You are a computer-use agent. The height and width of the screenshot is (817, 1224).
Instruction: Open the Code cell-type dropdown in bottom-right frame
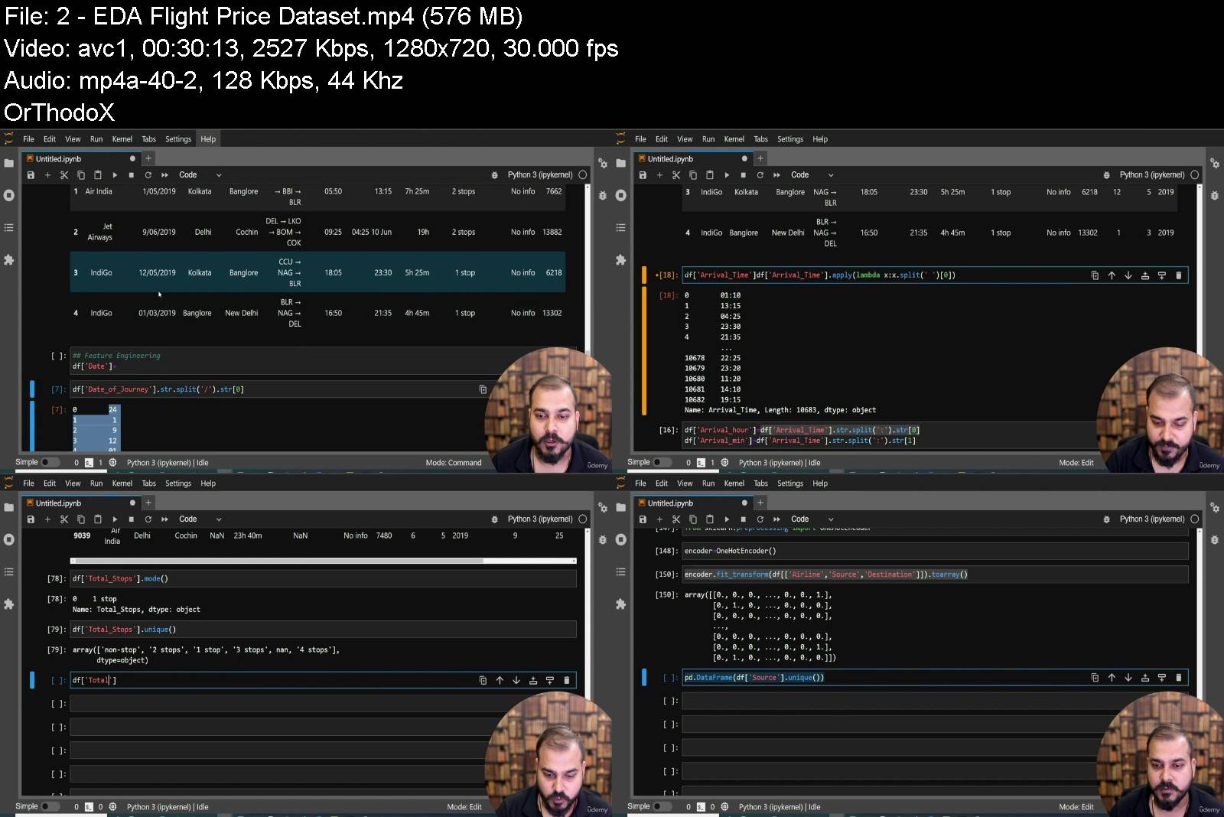point(812,519)
